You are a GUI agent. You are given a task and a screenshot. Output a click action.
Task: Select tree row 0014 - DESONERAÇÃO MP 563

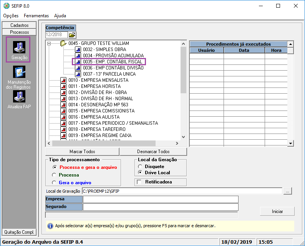pyautogui.click(x=98, y=105)
